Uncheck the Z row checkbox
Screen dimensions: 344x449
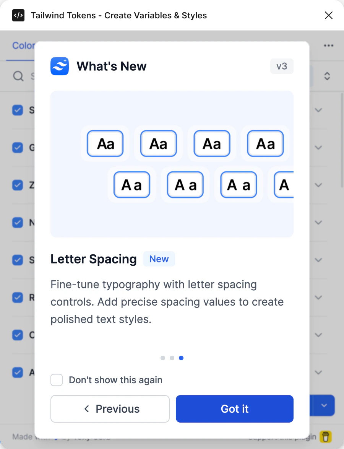click(18, 185)
